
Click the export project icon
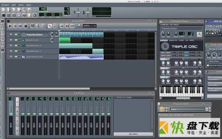coord(29,10)
